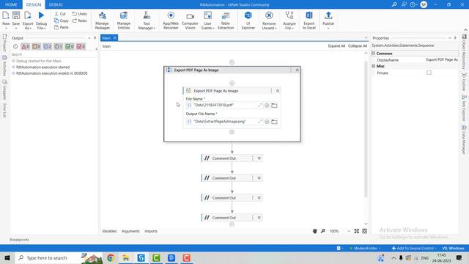Close the Main workflow tab
Image resolution: width=469 pixels, height=264 pixels.
[115, 38]
